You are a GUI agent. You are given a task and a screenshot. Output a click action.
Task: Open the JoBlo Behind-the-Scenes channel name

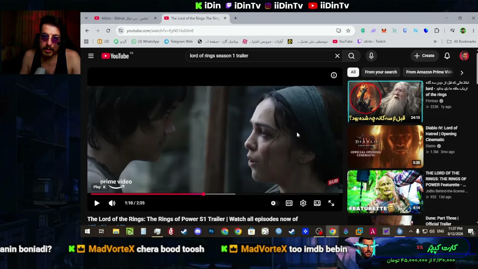(x=447, y=191)
